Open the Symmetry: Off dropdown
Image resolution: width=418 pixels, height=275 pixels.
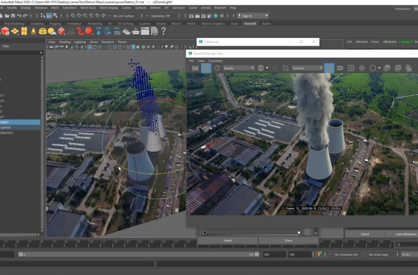(162, 16)
